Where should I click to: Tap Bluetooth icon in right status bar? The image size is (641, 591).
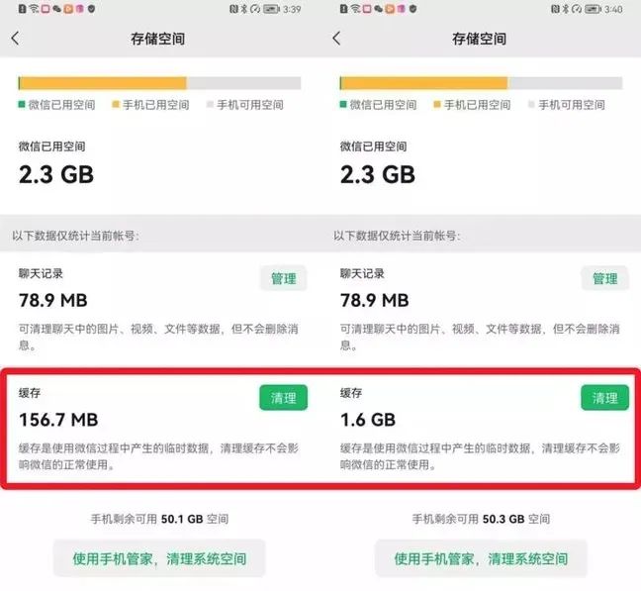[x=566, y=9]
